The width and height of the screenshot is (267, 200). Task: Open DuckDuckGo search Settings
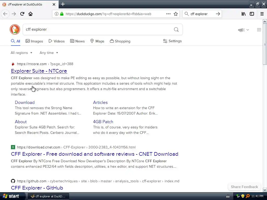pyautogui.click(x=172, y=41)
